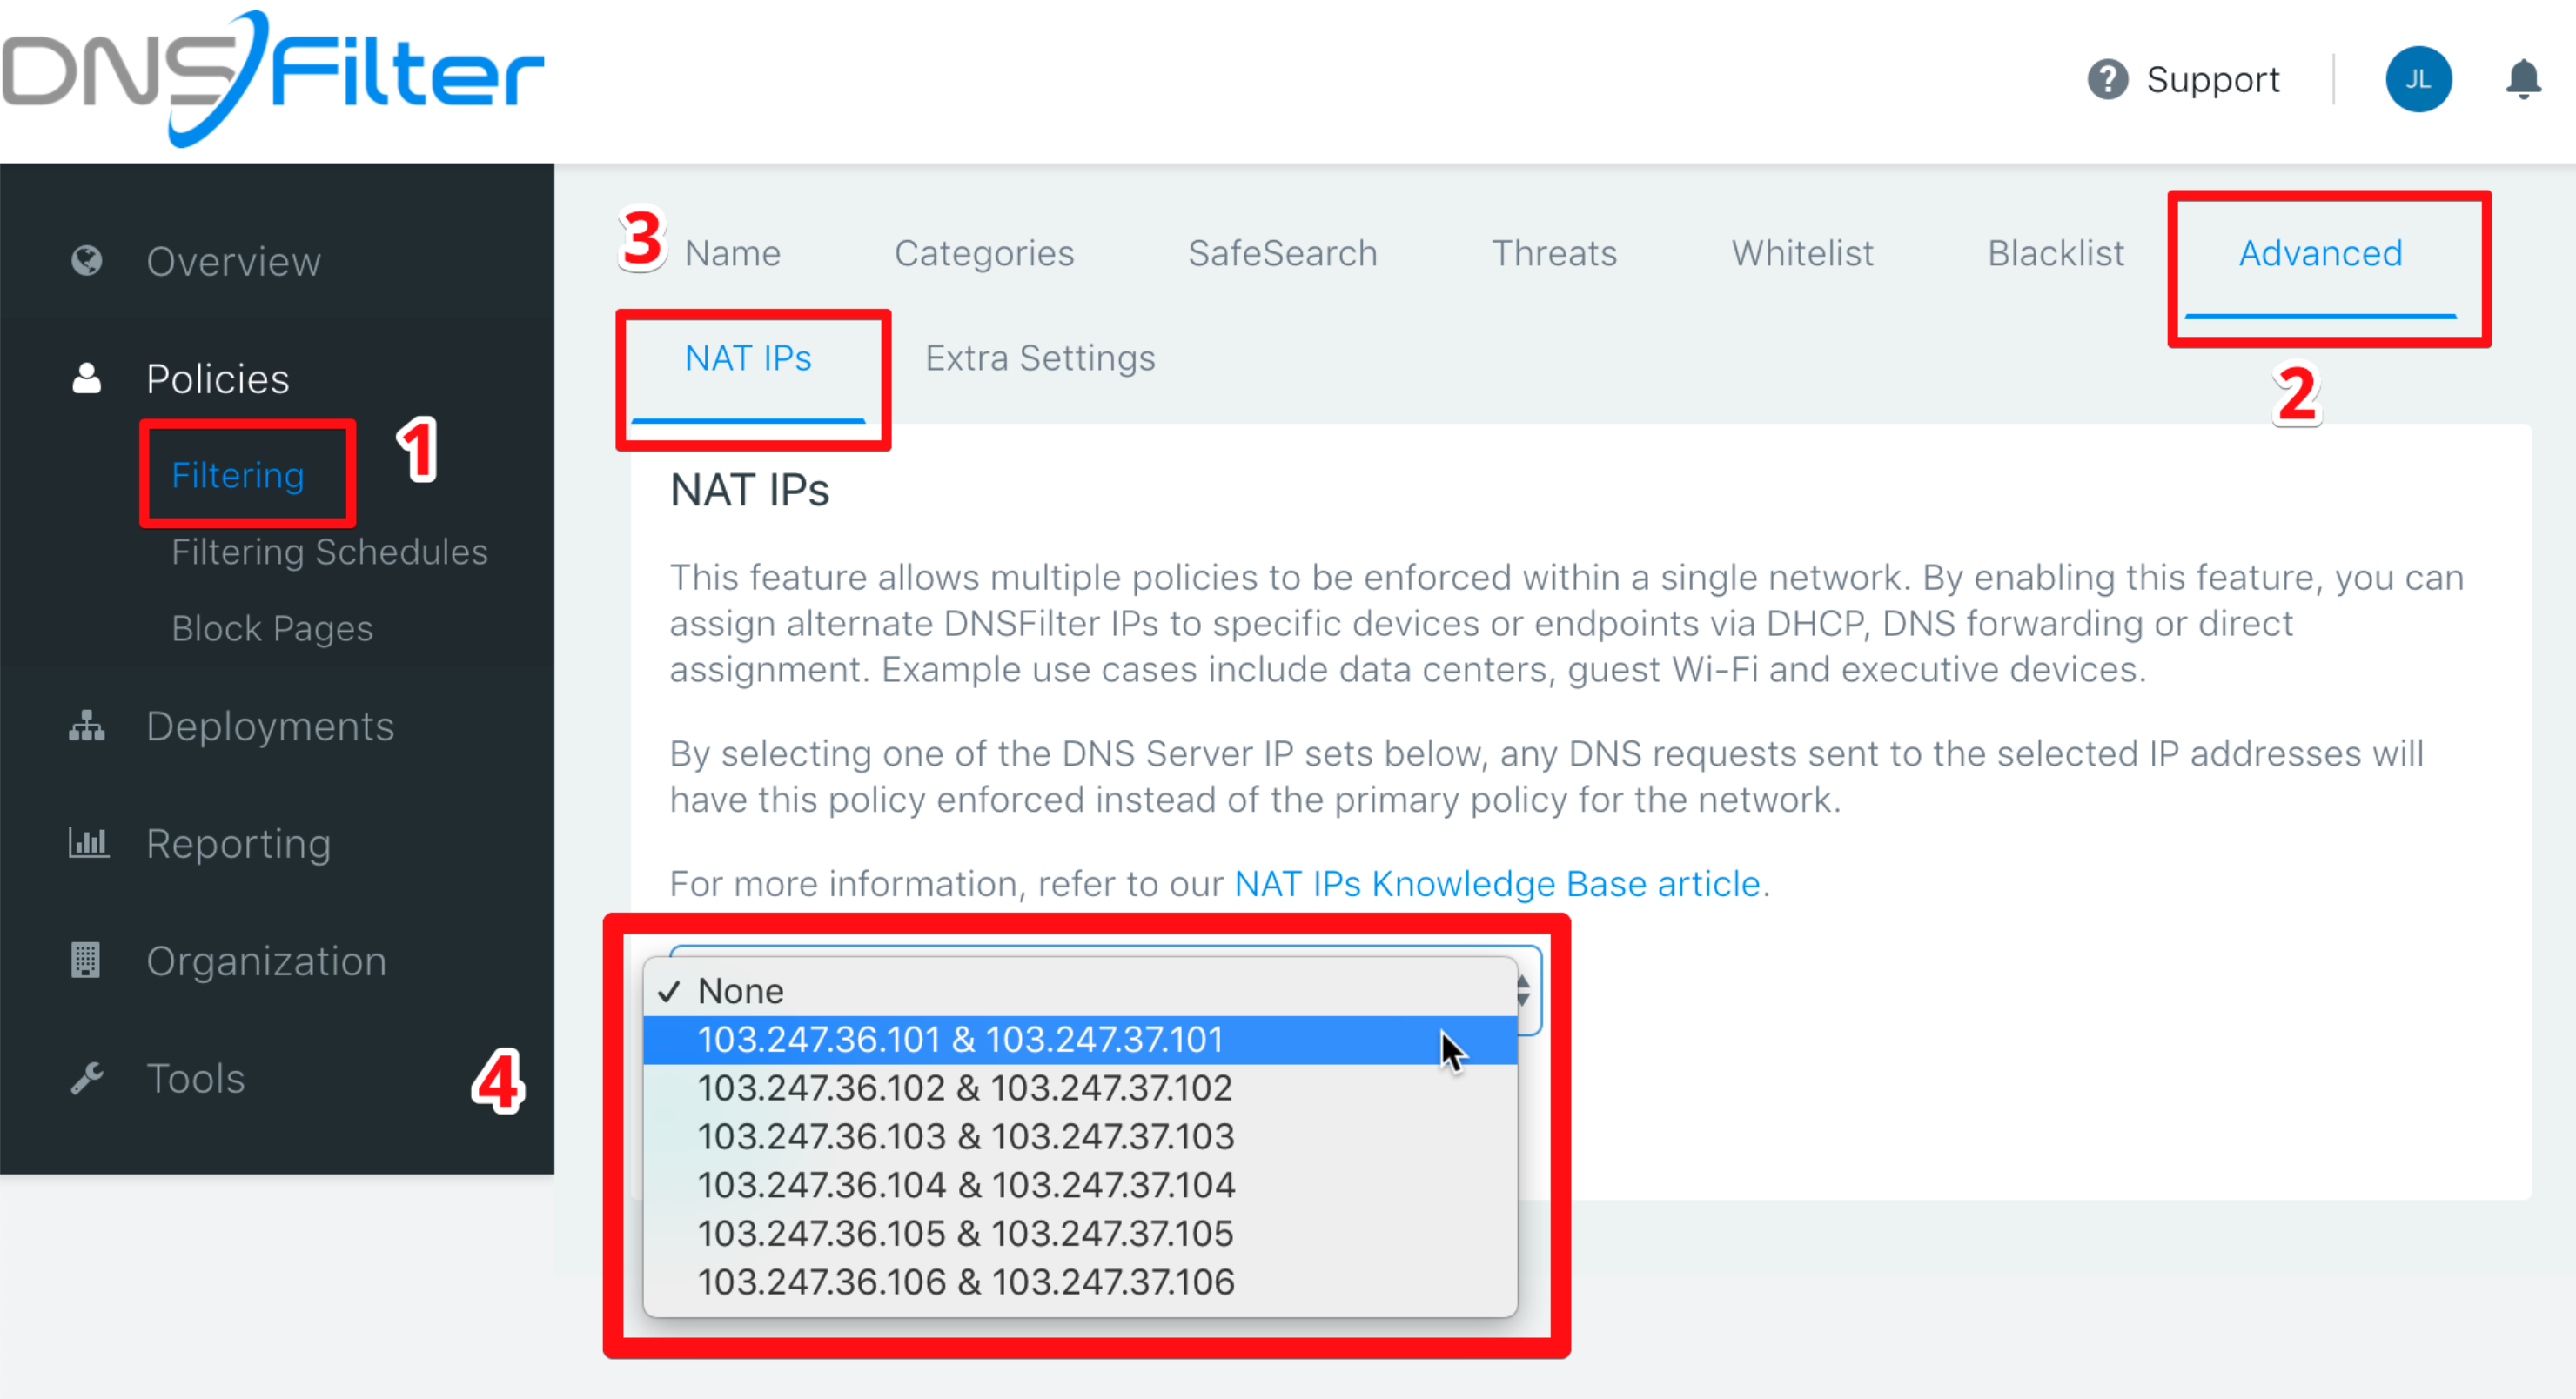2576x1399 pixels.
Task: Click the NAT IPs section heading
Action: (750, 491)
